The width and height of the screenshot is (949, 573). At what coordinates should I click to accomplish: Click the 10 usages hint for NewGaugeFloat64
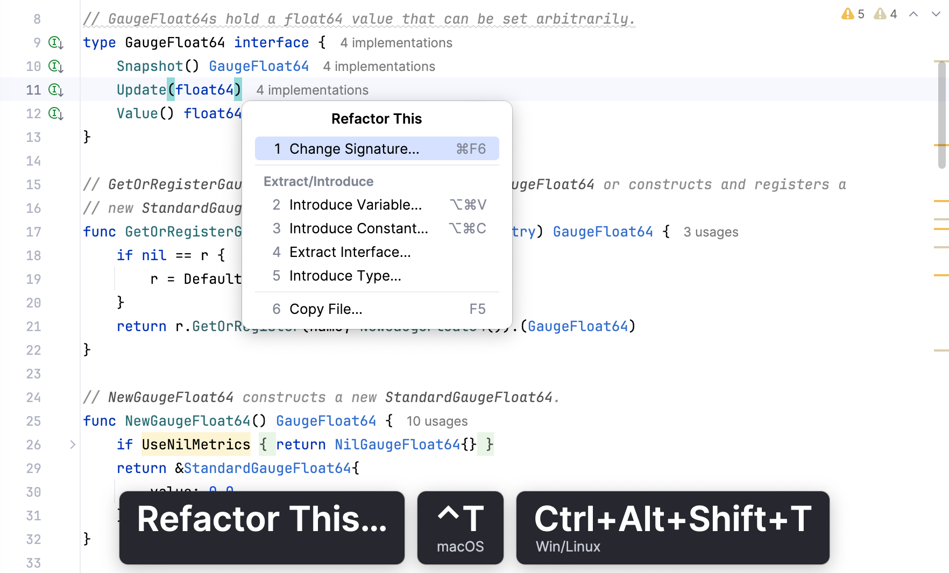[x=437, y=421]
